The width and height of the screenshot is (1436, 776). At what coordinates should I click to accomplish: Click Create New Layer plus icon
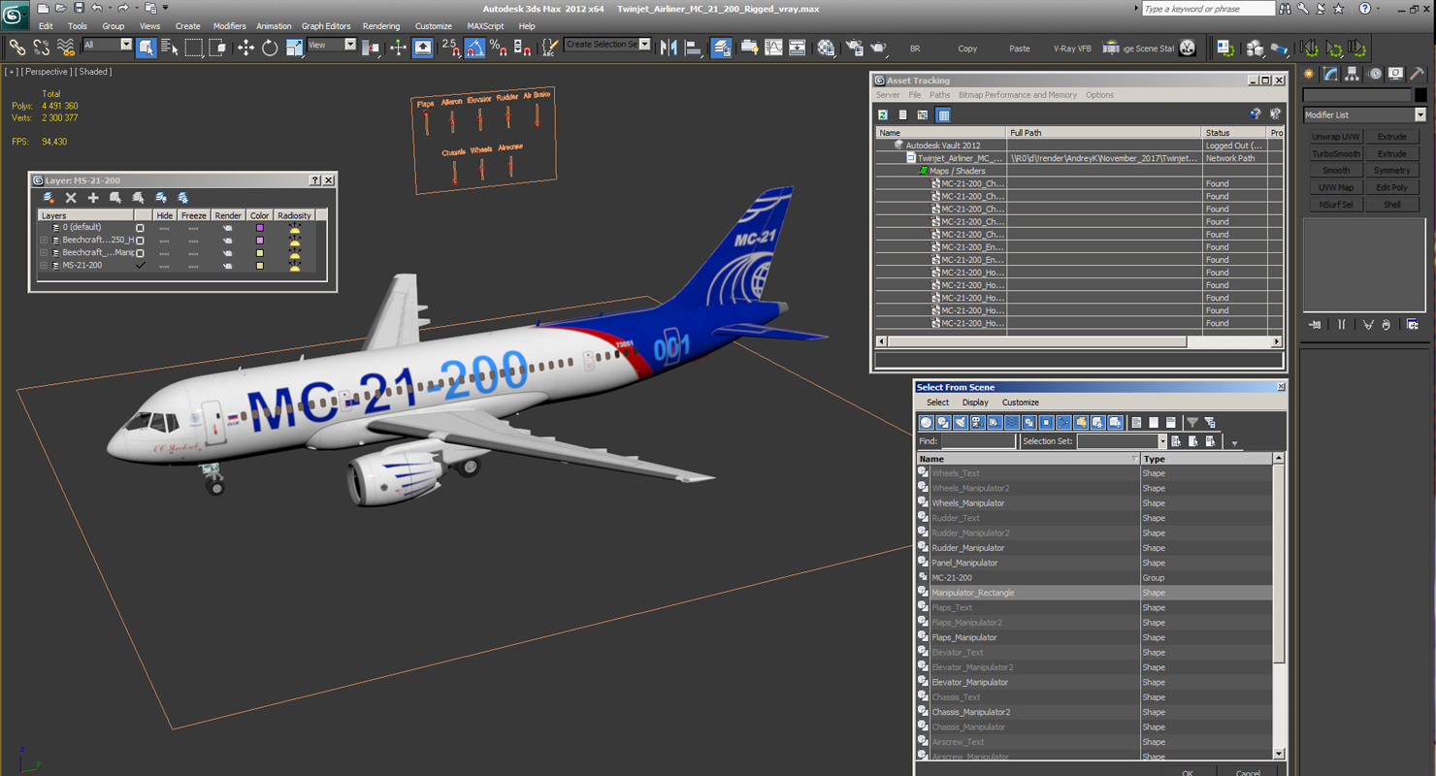[x=93, y=198]
